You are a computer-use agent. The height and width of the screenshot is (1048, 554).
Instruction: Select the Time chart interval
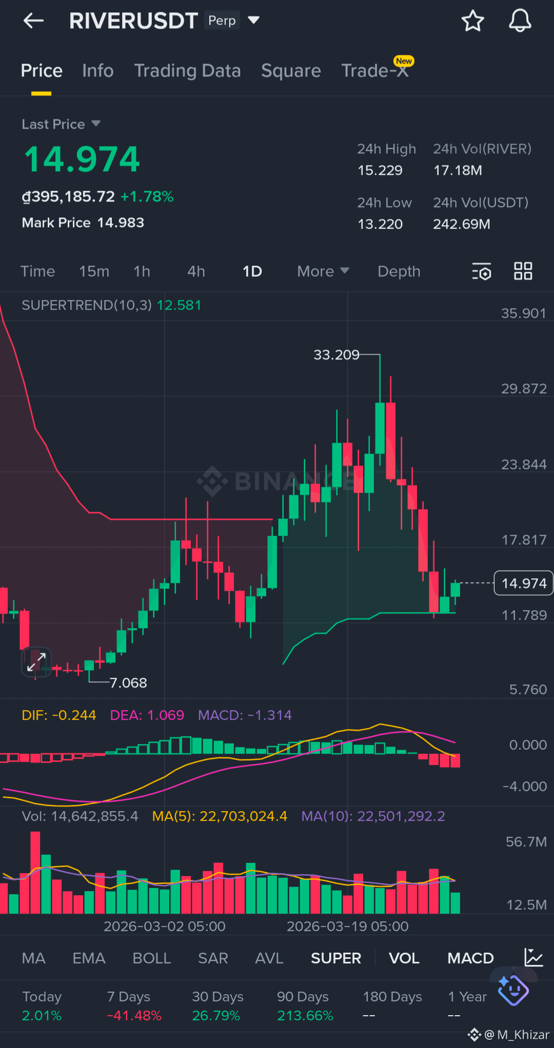click(x=37, y=271)
